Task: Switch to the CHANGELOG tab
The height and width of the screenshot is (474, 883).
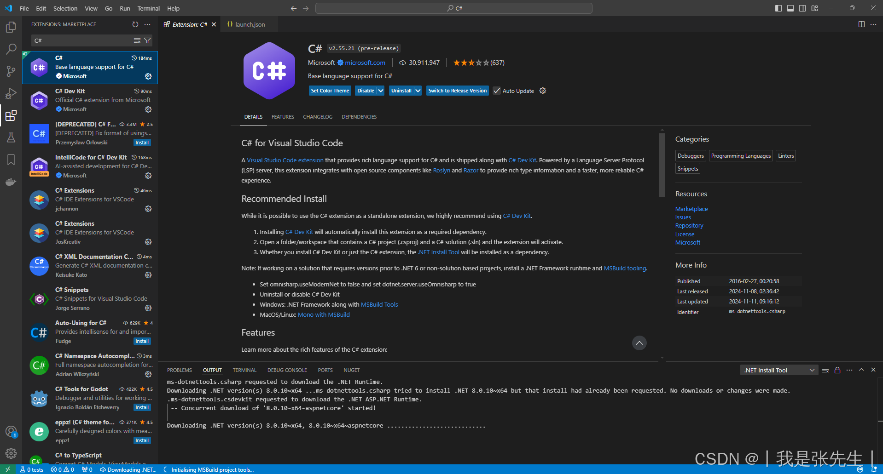Action: click(318, 117)
